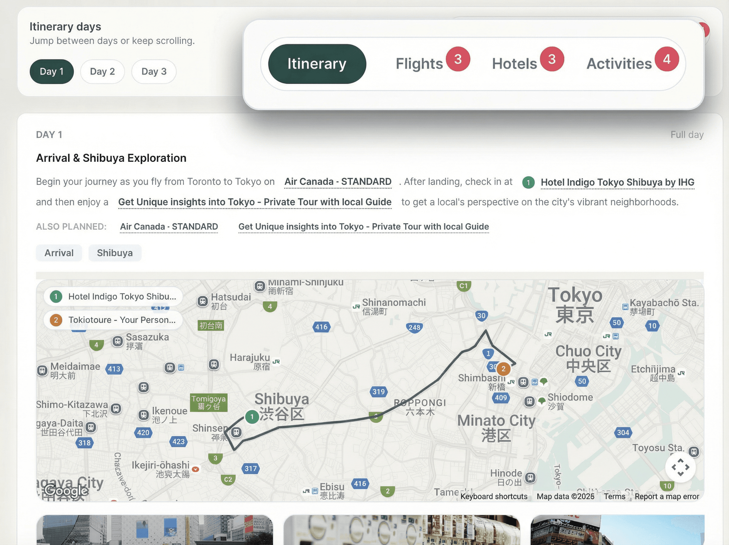Click the Shimbashi station icon on the map

[523, 382]
